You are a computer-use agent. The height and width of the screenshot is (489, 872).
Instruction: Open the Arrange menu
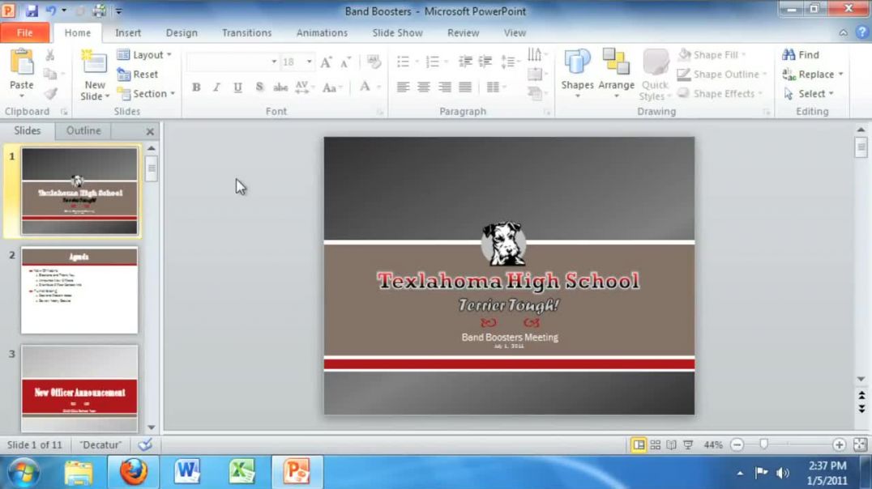[x=616, y=74]
